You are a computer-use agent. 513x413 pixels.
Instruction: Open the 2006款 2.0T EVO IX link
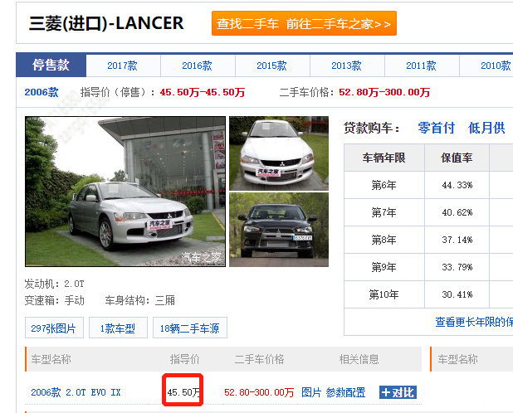76,392
